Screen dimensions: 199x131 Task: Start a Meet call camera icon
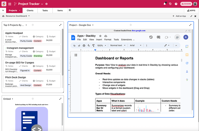(166, 37)
